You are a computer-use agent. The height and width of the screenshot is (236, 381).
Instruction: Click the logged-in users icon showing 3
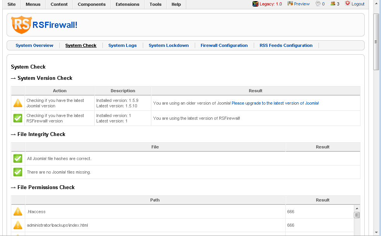tap(333, 3)
